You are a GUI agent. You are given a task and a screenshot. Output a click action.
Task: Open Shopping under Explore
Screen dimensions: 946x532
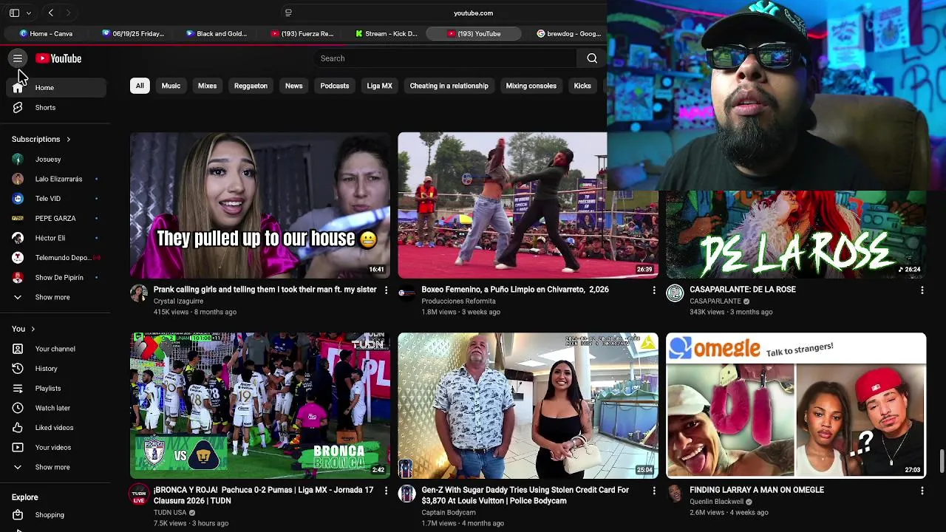point(57,515)
